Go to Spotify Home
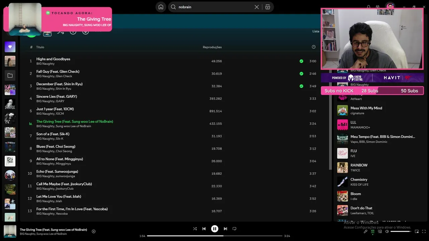429x241 pixels. coord(161,7)
